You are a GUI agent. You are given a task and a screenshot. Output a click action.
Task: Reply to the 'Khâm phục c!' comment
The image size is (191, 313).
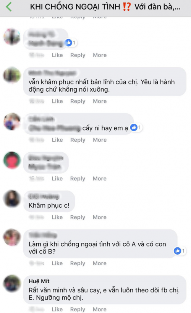78,217
